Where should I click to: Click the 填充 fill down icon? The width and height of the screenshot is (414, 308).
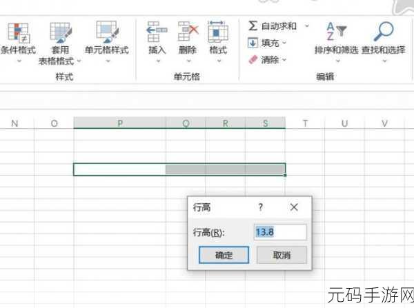pos(253,43)
